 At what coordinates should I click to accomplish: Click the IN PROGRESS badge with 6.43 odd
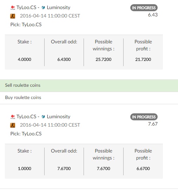144,8
